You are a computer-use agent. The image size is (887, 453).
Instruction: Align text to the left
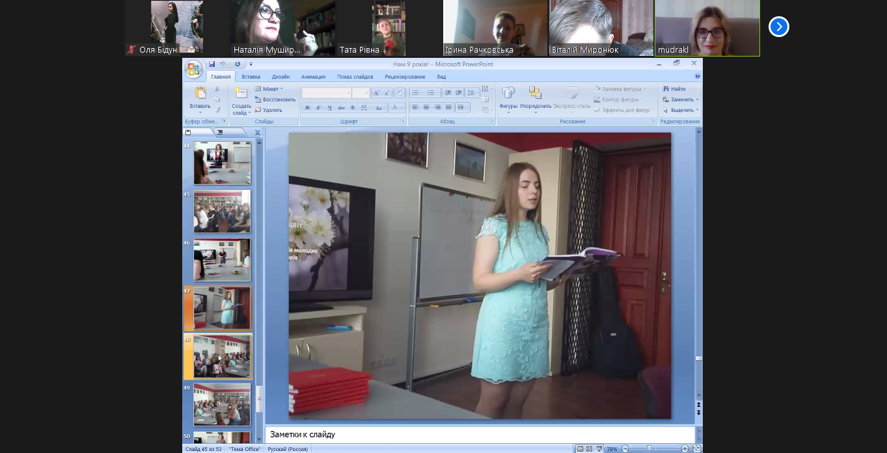(415, 108)
